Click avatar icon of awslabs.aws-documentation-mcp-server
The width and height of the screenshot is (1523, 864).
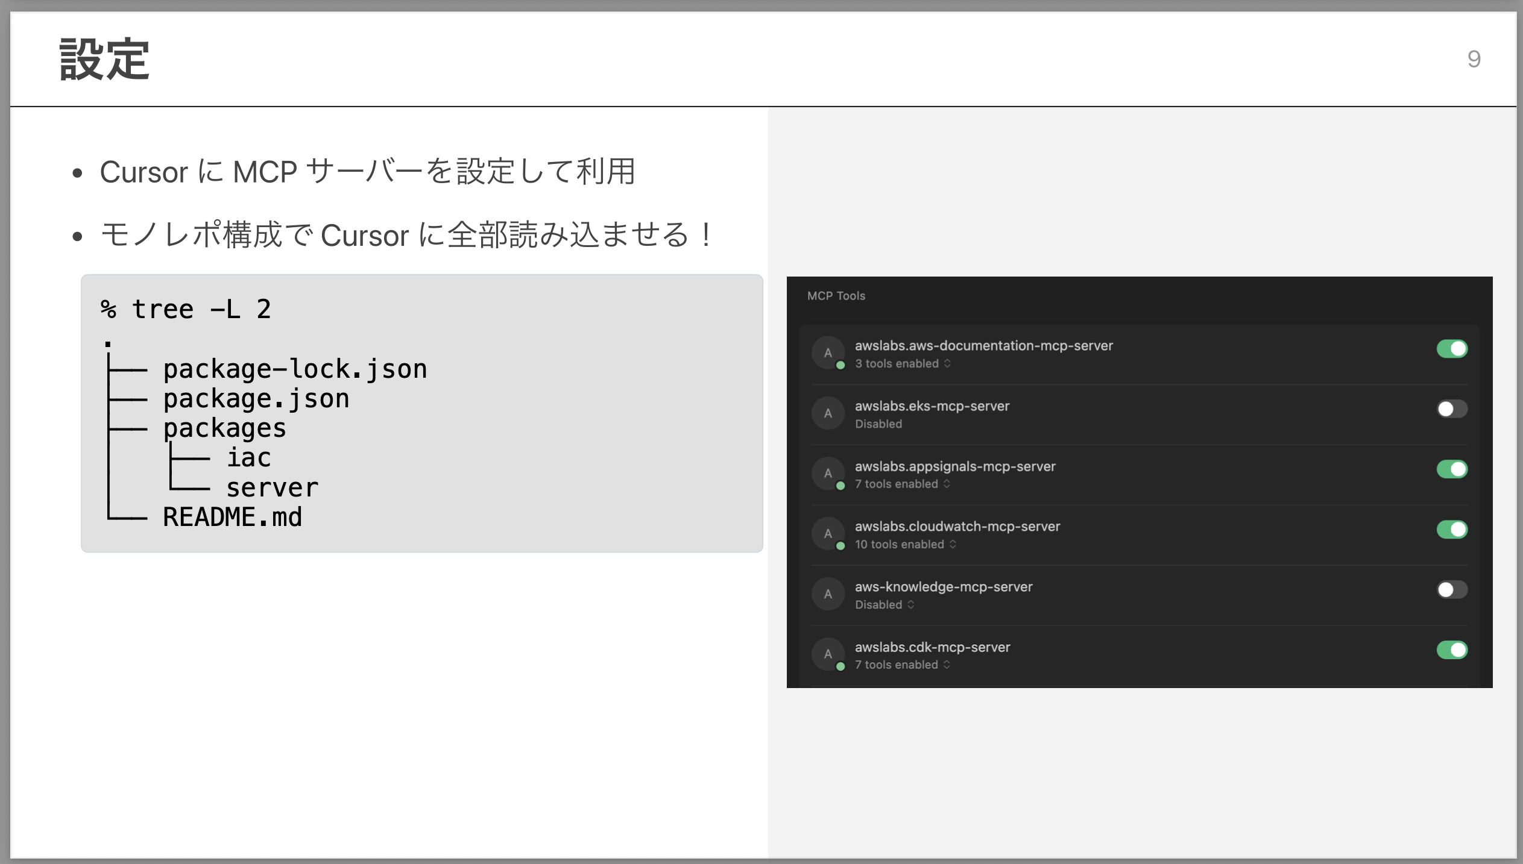coord(828,353)
